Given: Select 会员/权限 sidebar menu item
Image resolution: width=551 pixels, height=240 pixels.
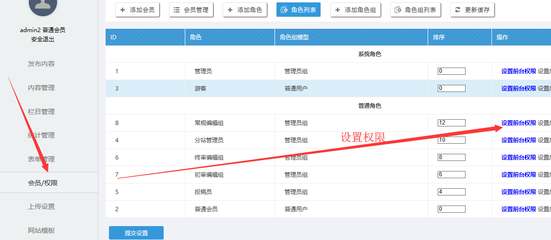Looking at the screenshot, I should (43, 183).
